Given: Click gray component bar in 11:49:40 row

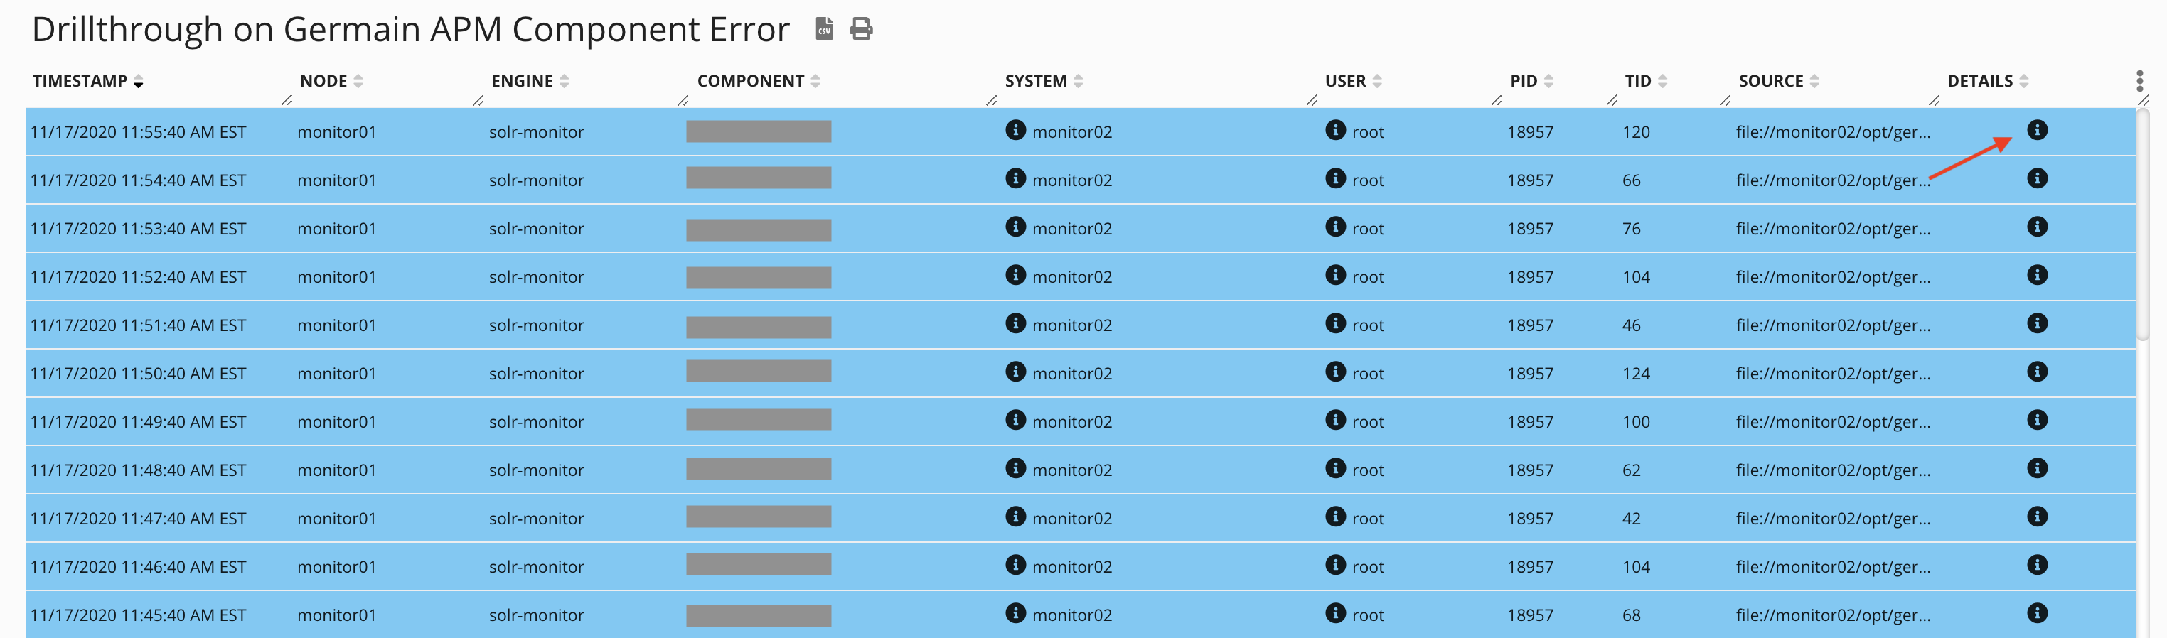Looking at the screenshot, I should click(758, 419).
